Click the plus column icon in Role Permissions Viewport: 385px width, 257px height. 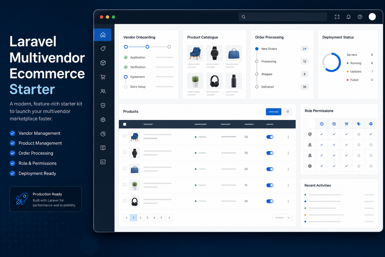pyautogui.click(x=322, y=124)
